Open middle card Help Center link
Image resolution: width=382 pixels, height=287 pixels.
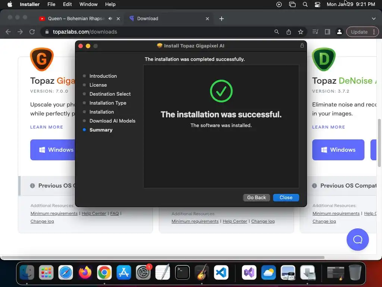point(235,221)
